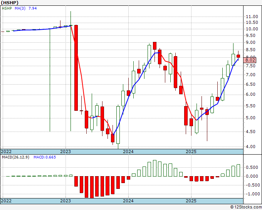Image resolution: width=262 pixels, height=210 pixels.
Task: Click the 7.94 moving average value
Action: (x=33, y=8)
